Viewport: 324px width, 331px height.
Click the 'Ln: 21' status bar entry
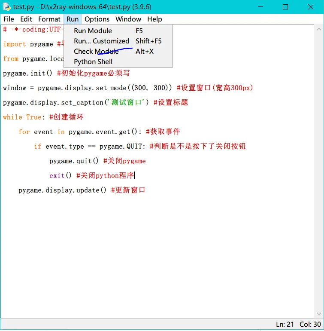pos(285,325)
